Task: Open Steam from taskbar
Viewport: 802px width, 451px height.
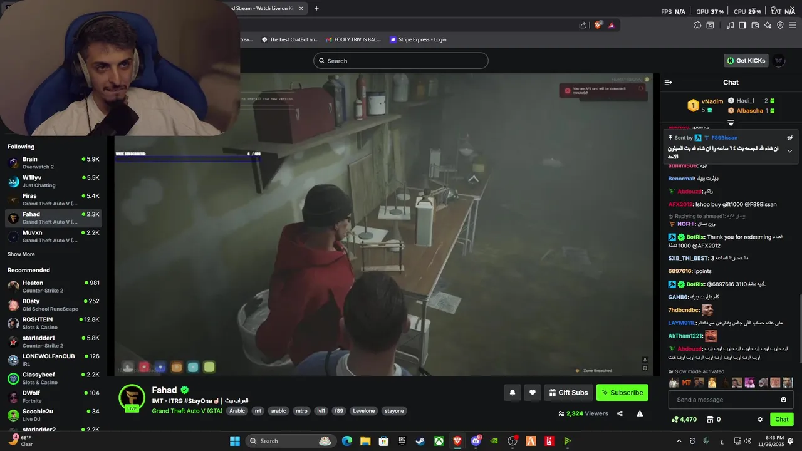Action: click(x=420, y=441)
